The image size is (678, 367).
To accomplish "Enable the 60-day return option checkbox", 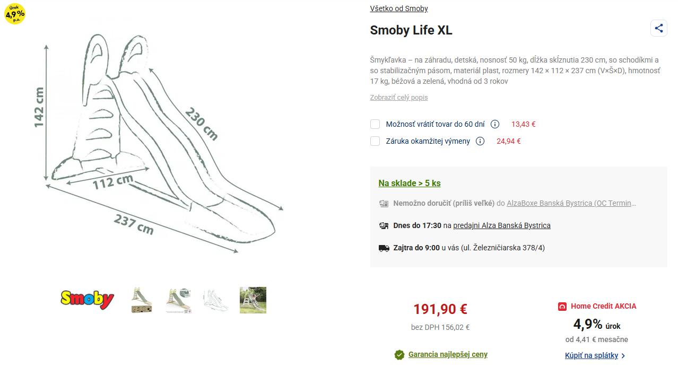I will (x=375, y=125).
